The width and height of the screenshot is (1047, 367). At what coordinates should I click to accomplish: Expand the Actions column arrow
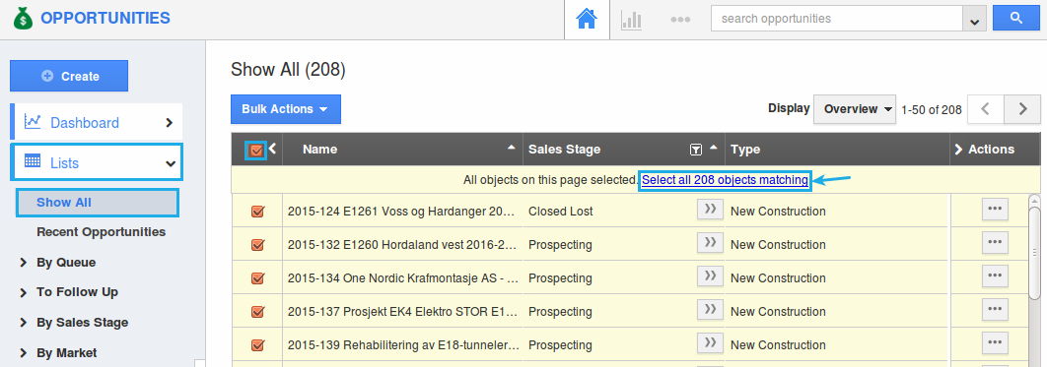point(959,150)
